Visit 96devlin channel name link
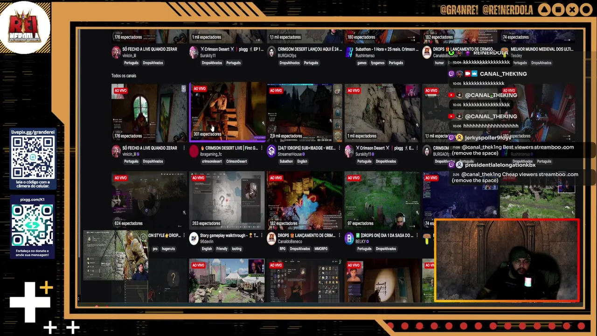 point(207,242)
